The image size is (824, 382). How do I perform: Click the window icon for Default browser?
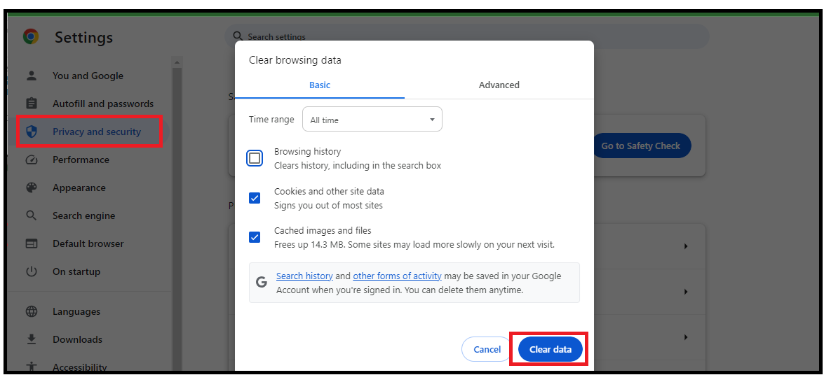(32, 243)
